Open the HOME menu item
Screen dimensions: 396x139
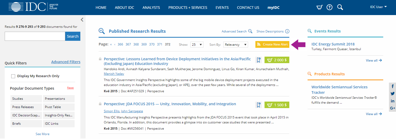point(101,8)
